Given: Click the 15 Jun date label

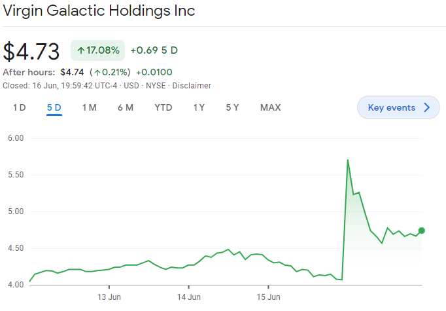Looking at the screenshot, I should 268,297.
